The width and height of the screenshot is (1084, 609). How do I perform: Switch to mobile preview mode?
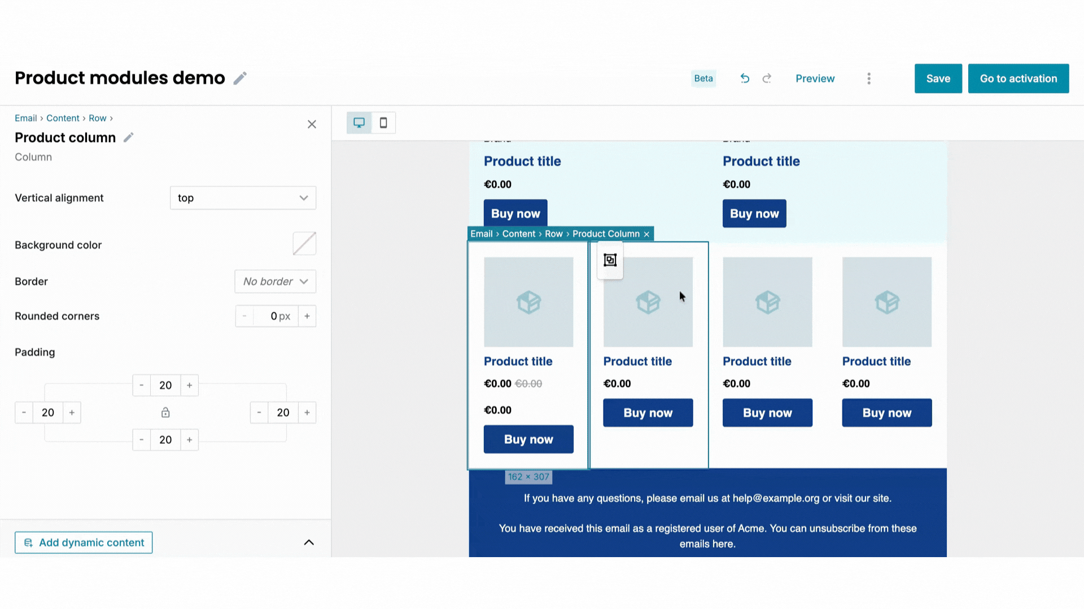(x=383, y=122)
